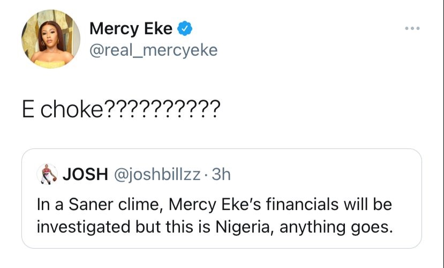
Task: Open the tweet's three-dot more options menu
Action: point(411,27)
